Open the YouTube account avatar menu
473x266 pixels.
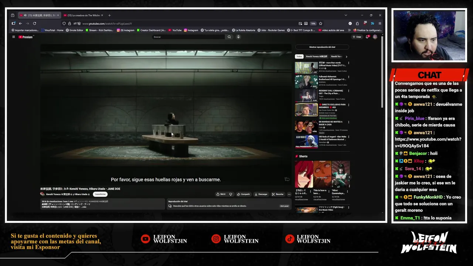coord(375,37)
